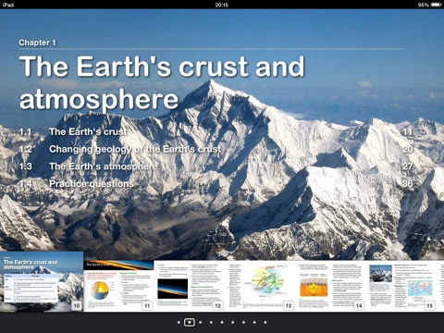This screenshot has height=333, width=444.
Task: Tap the iPad label in status bar
Action: [7, 5]
